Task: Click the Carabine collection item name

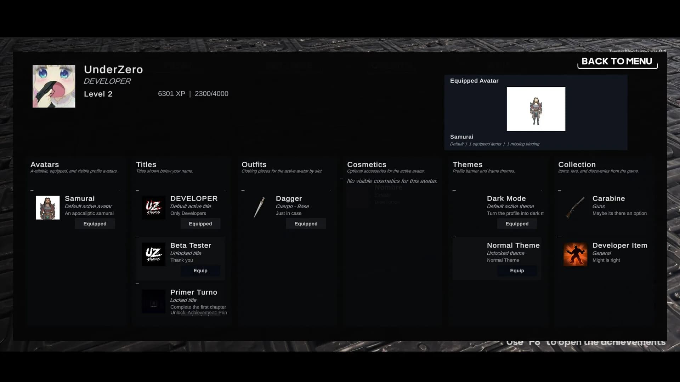Action: pyautogui.click(x=609, y=198)
